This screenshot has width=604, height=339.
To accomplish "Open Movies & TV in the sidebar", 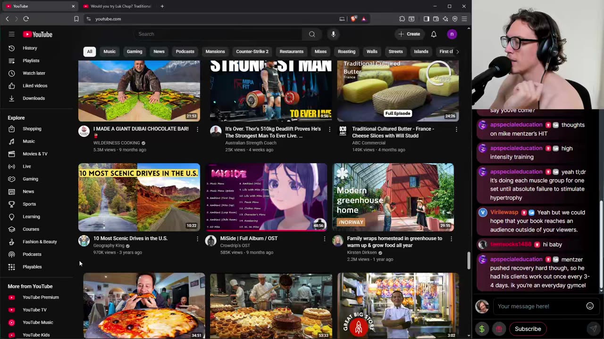I will pos(35,154).
